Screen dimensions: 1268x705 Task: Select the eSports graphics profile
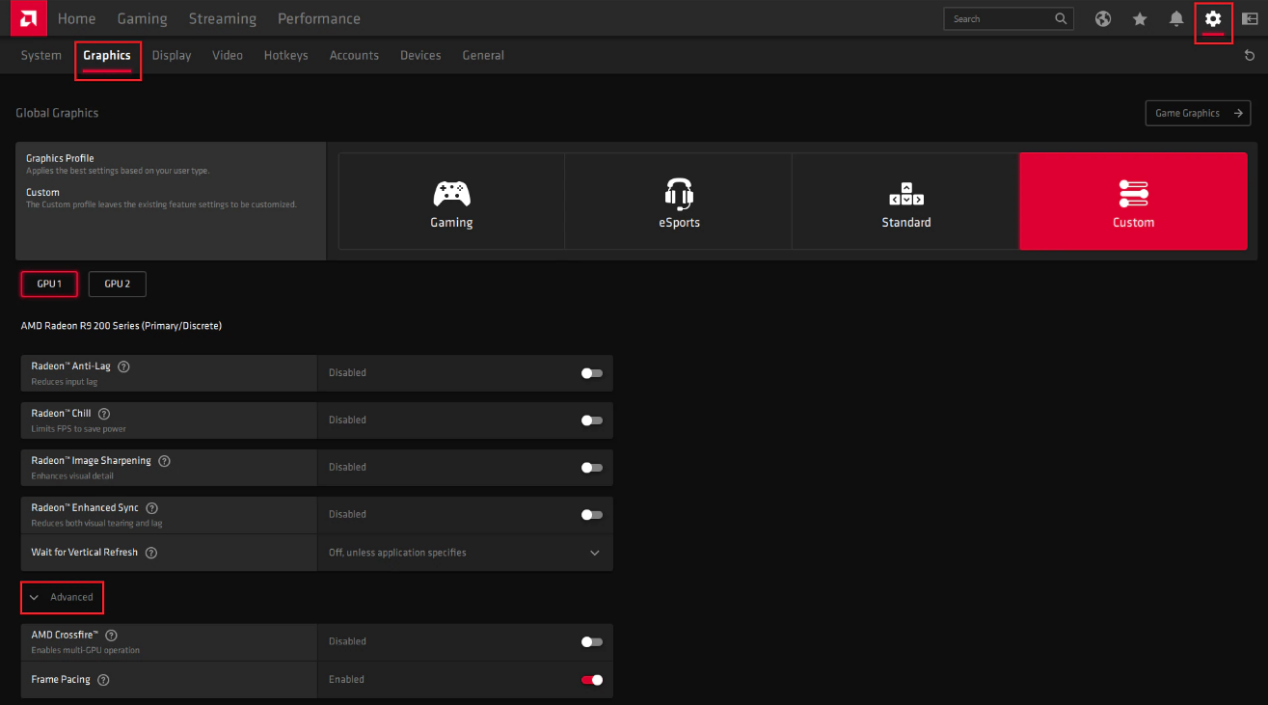(x=679, y=203)
